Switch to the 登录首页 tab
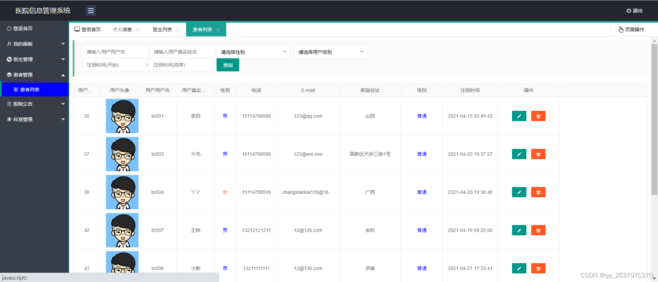 pos(88,30)
